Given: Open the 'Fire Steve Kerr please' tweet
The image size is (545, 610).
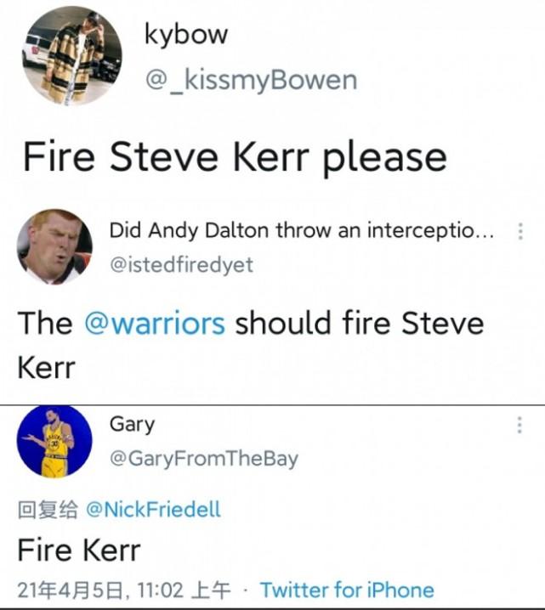Looking at the screenshot, I should (234, 157).
